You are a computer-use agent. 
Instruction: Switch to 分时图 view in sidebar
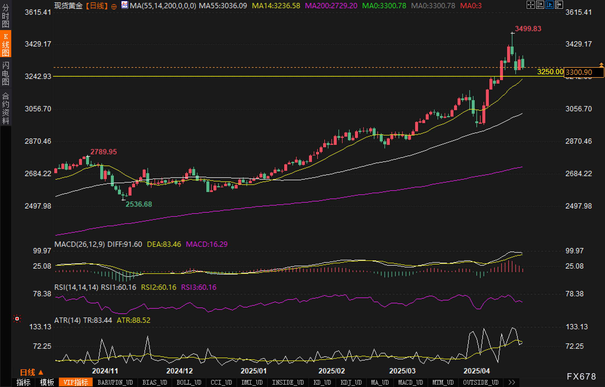[6, 16]
